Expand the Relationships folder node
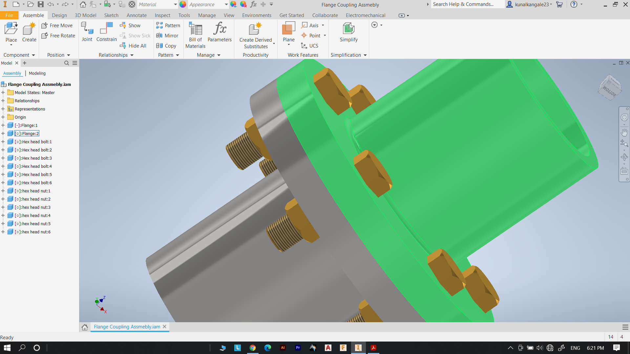The image size is (630, 354). pyautogui.click(x=3, y=101)
